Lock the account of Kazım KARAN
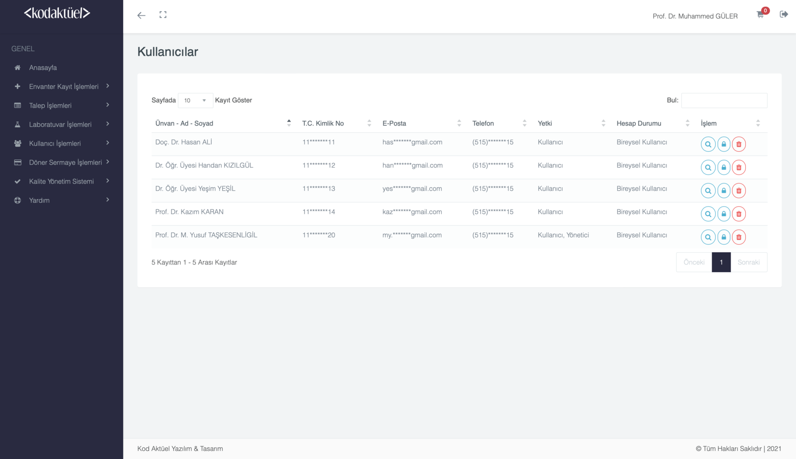The height and width of the screenshot is (459, 796). click(x=724, y=214)
